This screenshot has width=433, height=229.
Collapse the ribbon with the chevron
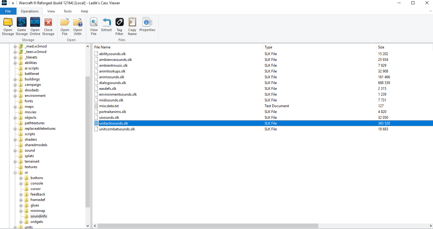pyautogui.click(x=431, y=11)
